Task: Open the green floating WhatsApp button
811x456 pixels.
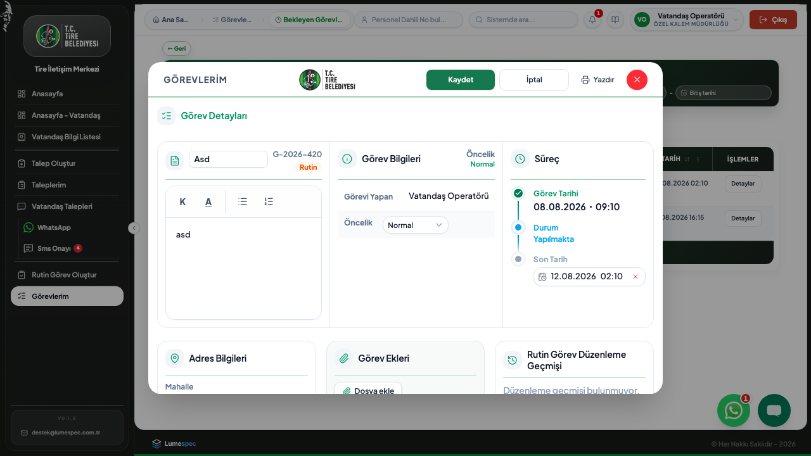Action: pyautogui.click(x=734, y=410)
